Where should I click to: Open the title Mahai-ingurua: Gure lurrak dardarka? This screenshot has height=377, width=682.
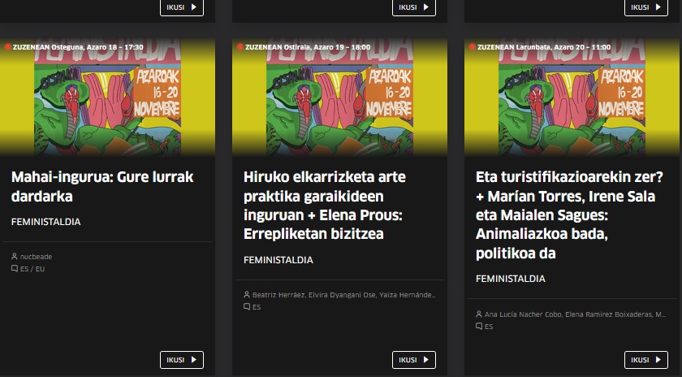(x=102, y=186)
